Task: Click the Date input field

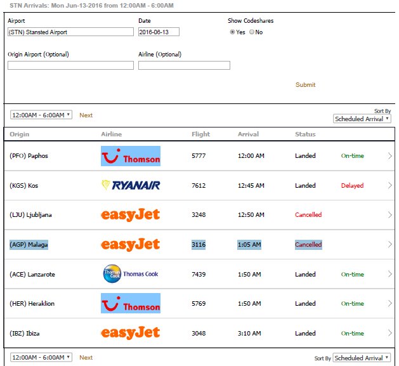Action: (x=159, y=32)
